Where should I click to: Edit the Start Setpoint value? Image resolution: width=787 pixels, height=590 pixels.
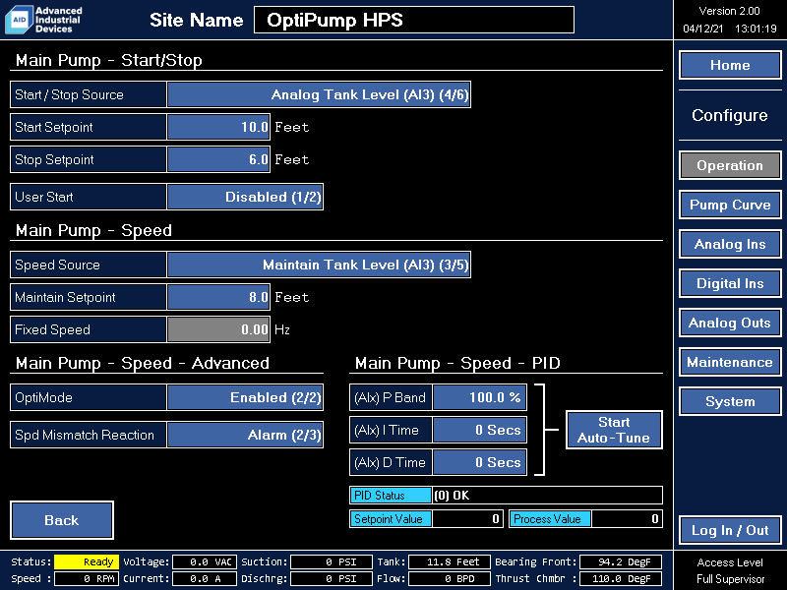point(218,127)
